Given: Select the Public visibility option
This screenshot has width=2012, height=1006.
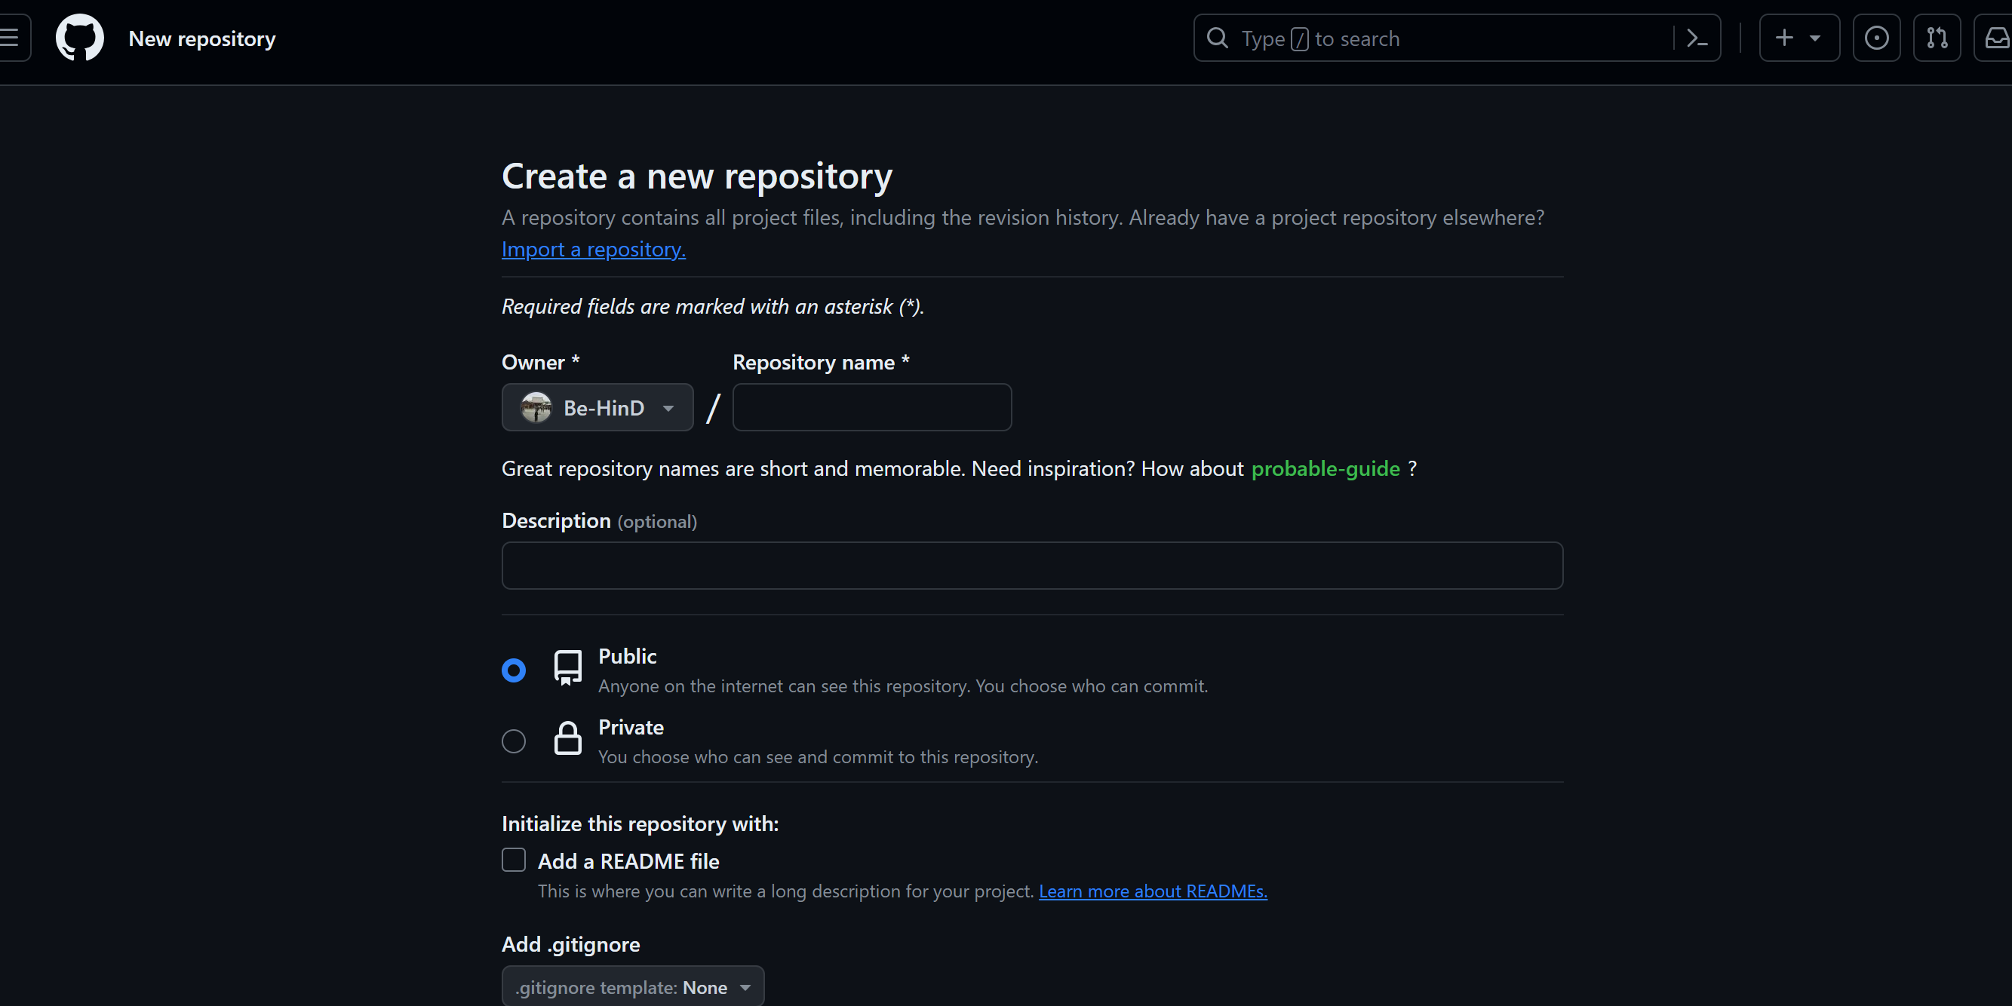Looking at the screenshot, I should coord(514,670).
